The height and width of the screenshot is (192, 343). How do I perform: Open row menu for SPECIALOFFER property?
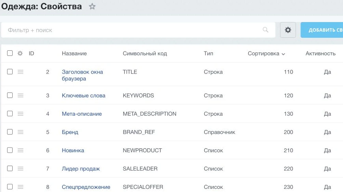(21, 187)
